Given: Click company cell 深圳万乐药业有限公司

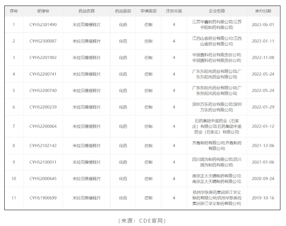Looking at the screenshot, I should coord(217,107).
